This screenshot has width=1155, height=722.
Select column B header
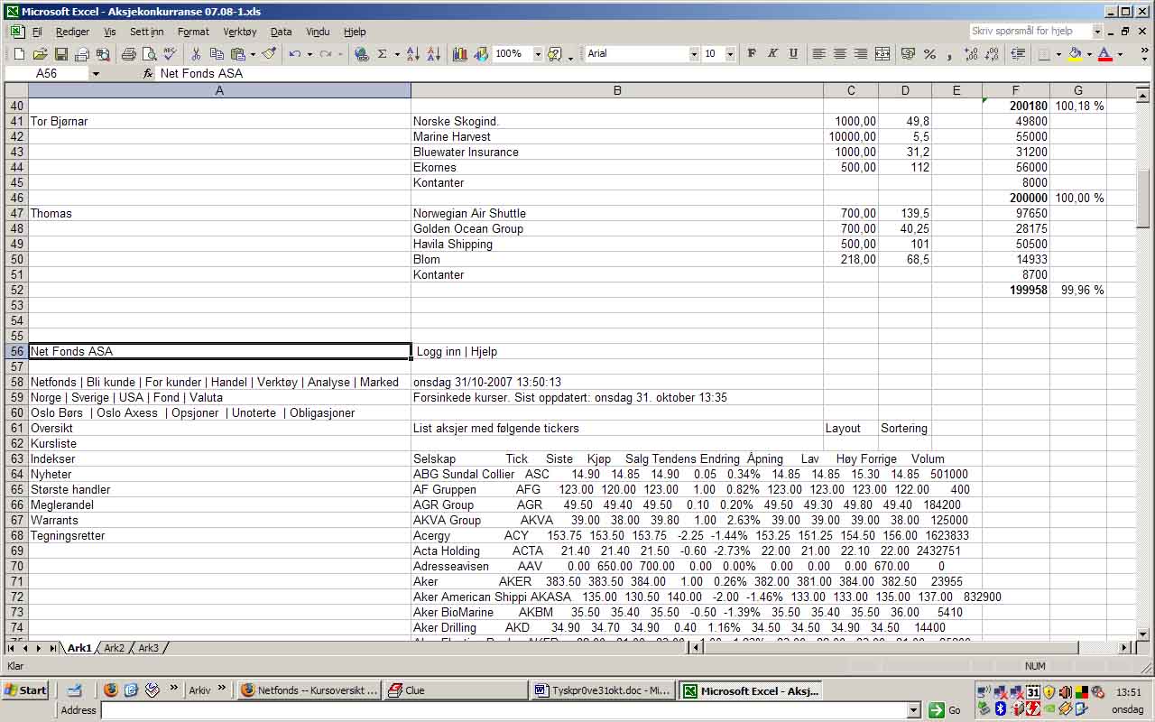pos(617,90)
